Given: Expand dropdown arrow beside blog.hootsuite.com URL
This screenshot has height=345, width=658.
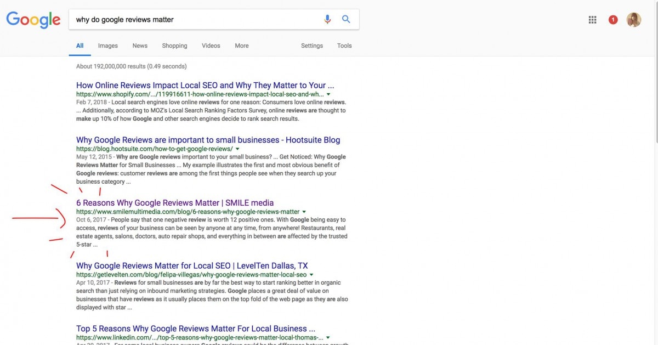Looking at the screenshot, I should click(238, 149).
